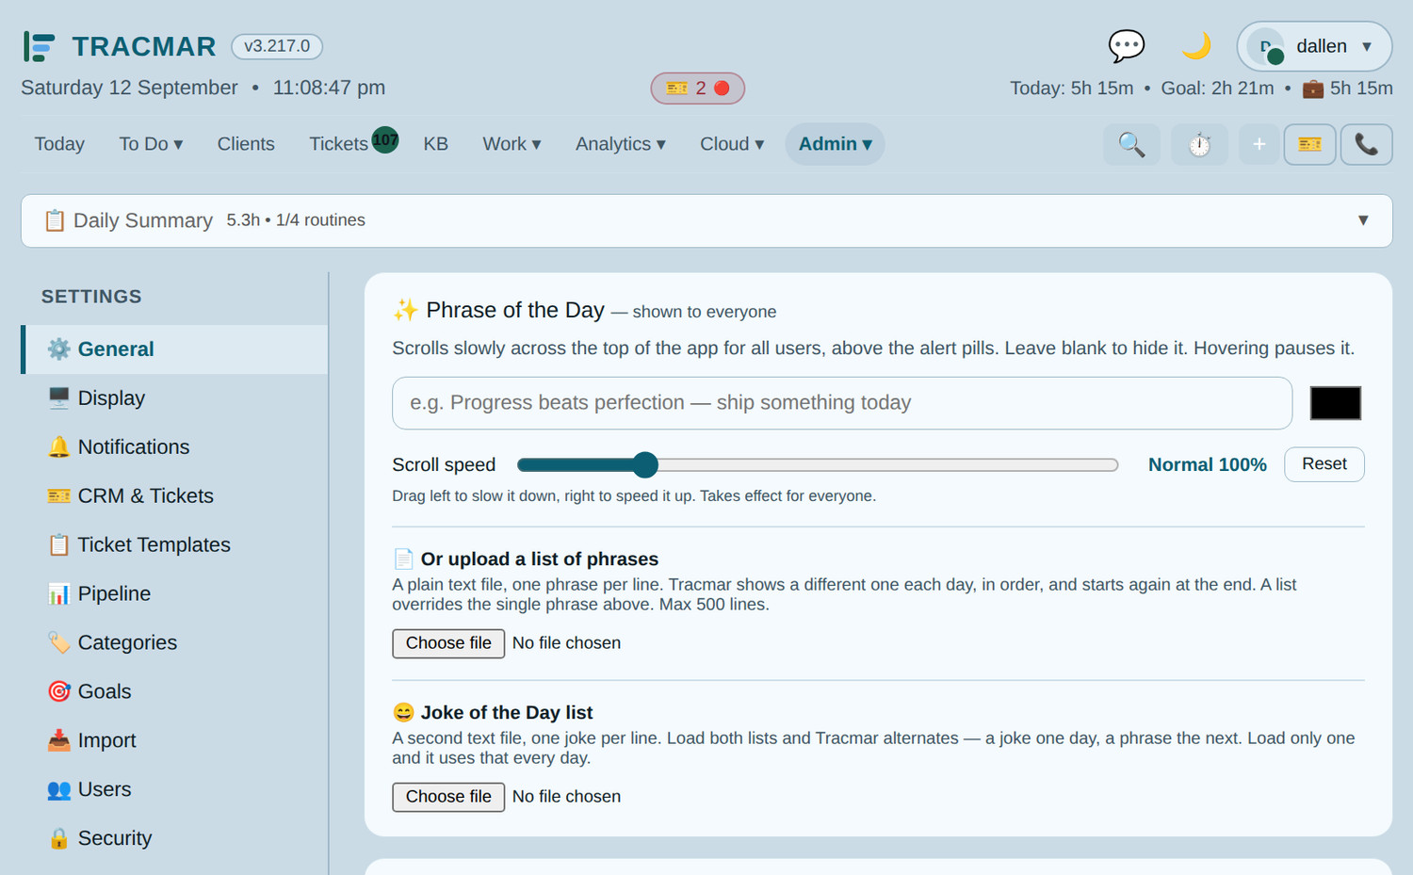Image resolution: width=1413 pixels, height=875 pixels.
Task: Go to the Today tab
Action: [x=59, y=144]
